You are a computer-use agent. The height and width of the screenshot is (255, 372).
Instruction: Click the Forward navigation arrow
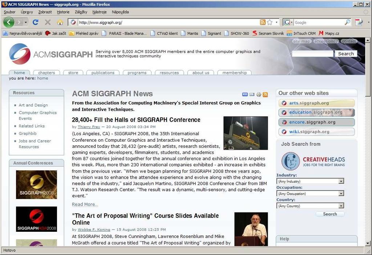point(19,22)
